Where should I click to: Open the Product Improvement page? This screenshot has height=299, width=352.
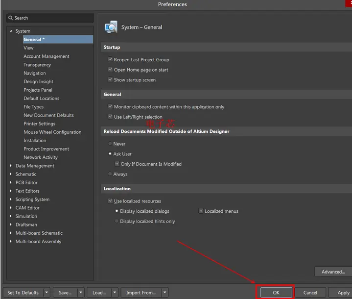click(x=46, y=149)
